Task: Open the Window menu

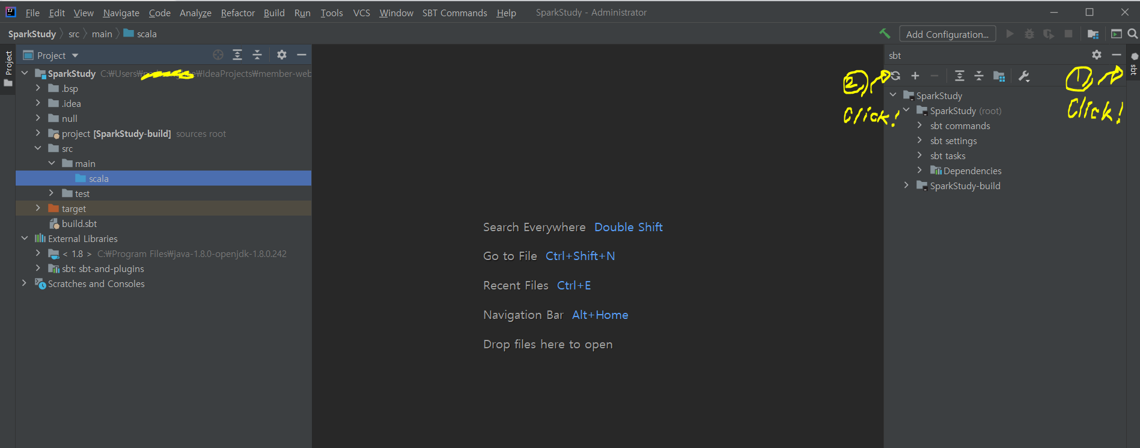Action: (396, 13)
